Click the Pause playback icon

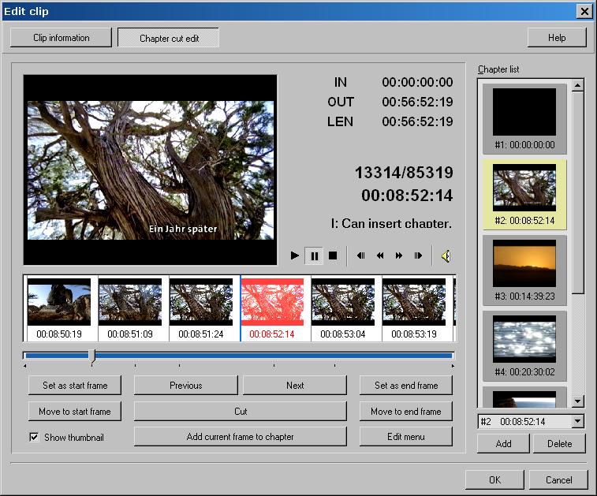coord(314,255)
